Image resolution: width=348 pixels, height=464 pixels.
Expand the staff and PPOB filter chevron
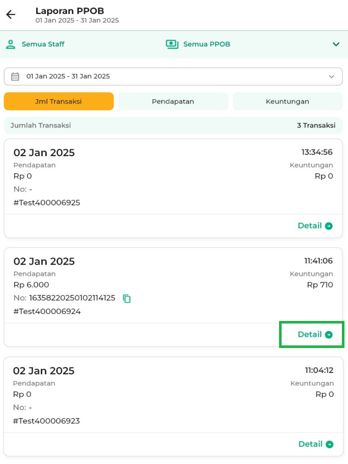[336, 44]
